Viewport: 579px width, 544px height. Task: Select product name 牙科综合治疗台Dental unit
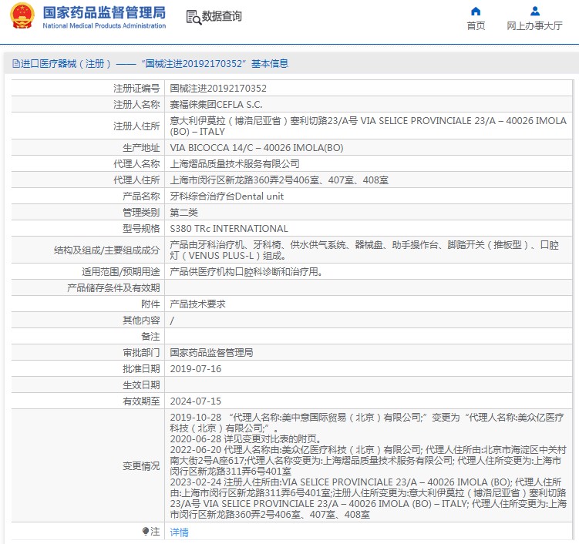(x=227, y=196)
